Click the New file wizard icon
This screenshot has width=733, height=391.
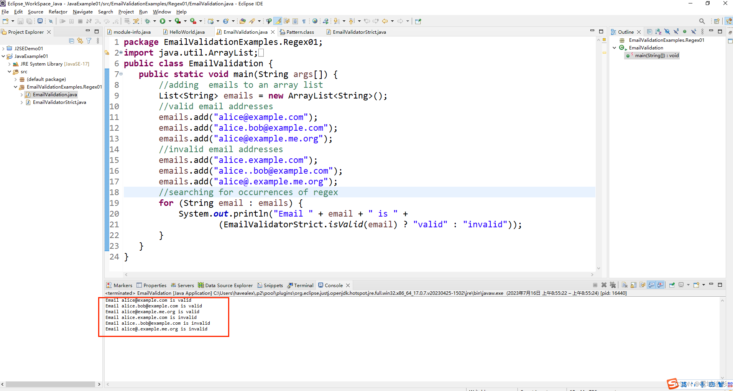pos(5,21)
